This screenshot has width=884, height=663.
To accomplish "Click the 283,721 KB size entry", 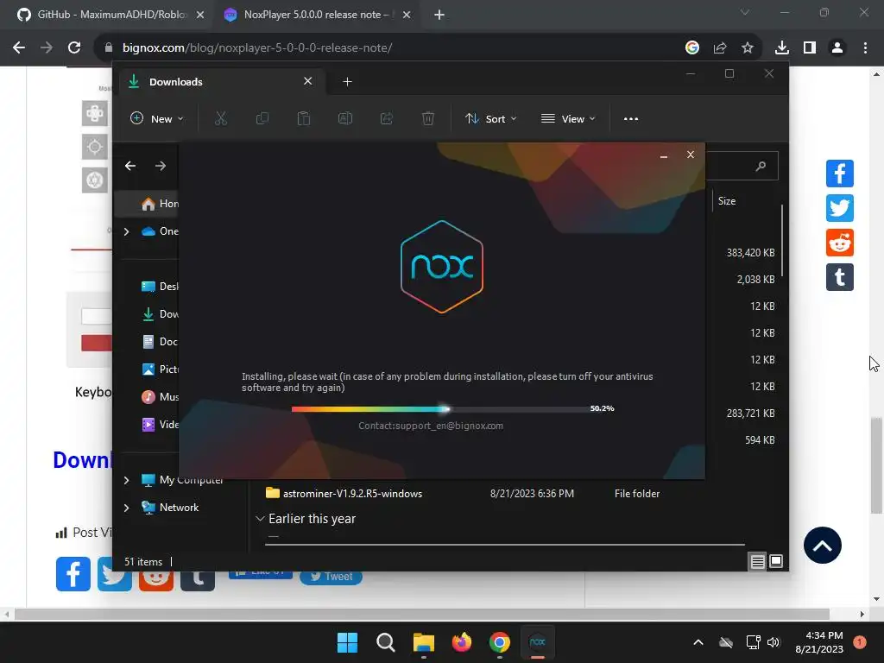I will pos(750,414).
